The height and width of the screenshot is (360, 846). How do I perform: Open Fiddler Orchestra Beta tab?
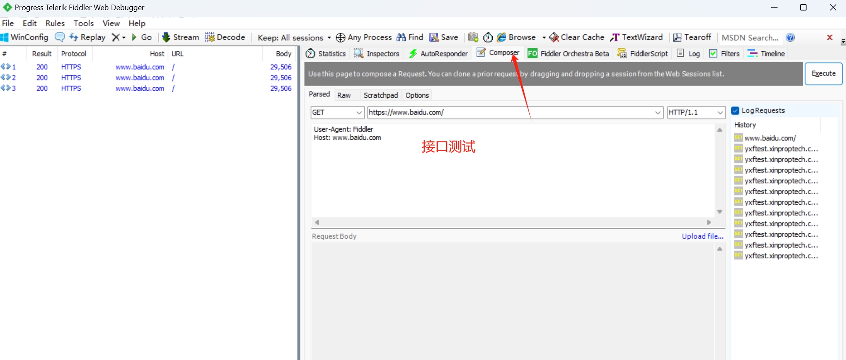coord(568,53)
